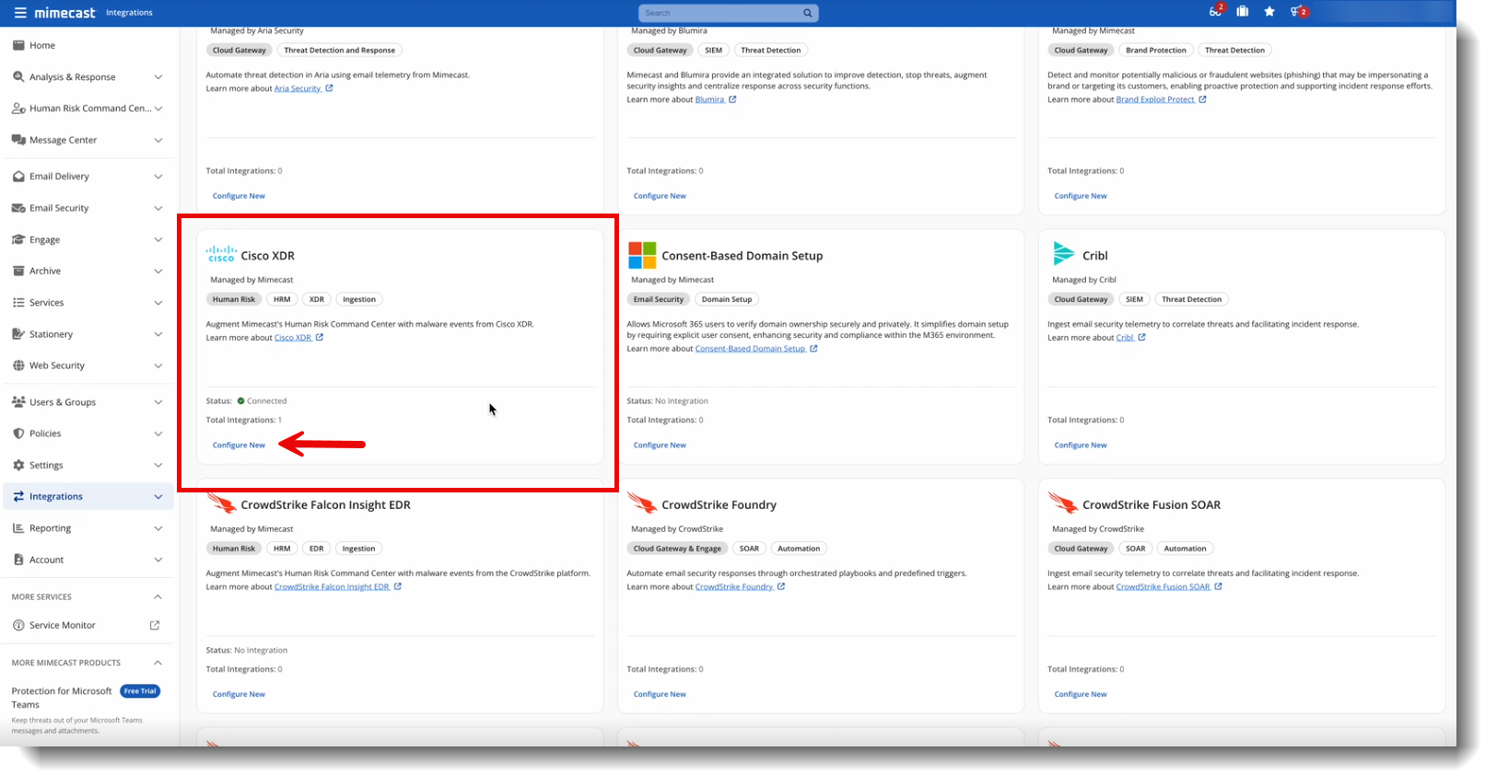Screen dimensions: 1485x775
Task: Expand the Email Security section chevron
Action: (158, 209)
